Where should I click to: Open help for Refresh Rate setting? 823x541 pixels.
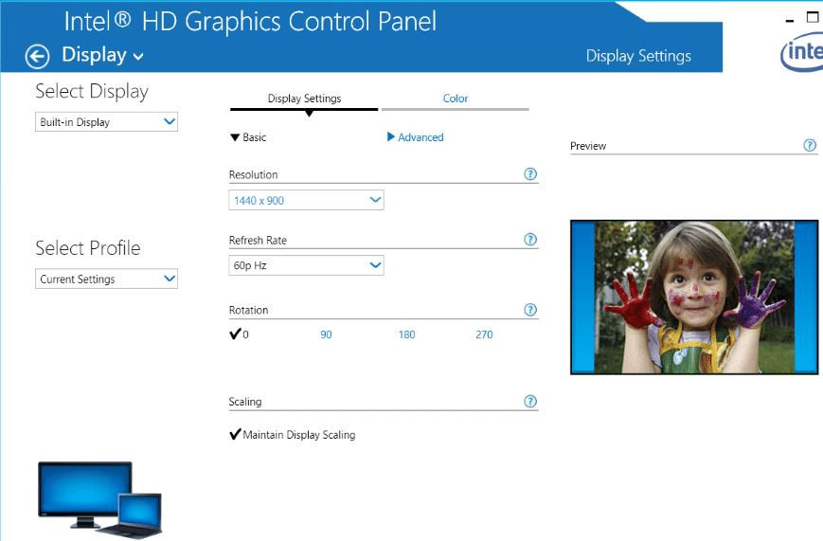[x=530, y=240]
